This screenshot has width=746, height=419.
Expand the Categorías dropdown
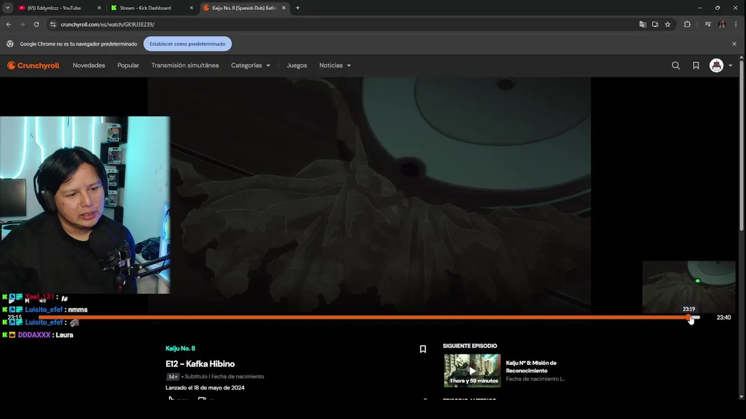tap(251, 65)
